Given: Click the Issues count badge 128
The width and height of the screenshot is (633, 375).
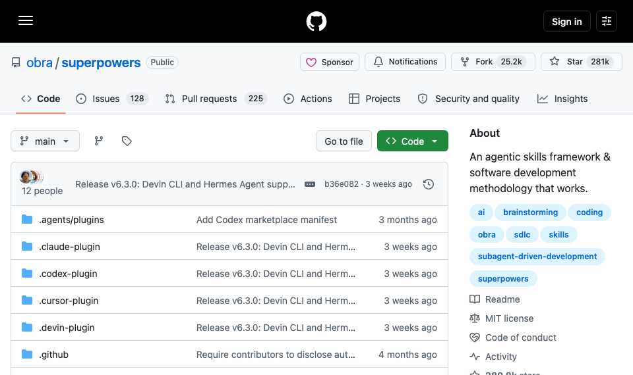Looking at the screenshot, I should pyautogui.click(x=137, y=99).
